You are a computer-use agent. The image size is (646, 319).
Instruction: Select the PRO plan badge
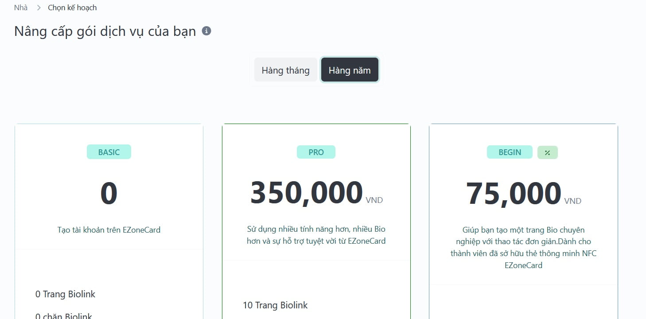pyautogui.click(x=316, y=152)
